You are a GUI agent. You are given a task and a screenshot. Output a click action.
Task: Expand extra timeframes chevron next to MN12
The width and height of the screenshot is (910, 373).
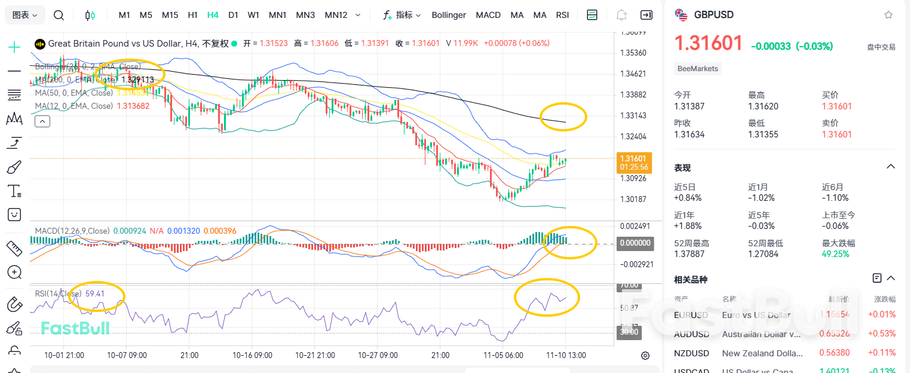357,15
